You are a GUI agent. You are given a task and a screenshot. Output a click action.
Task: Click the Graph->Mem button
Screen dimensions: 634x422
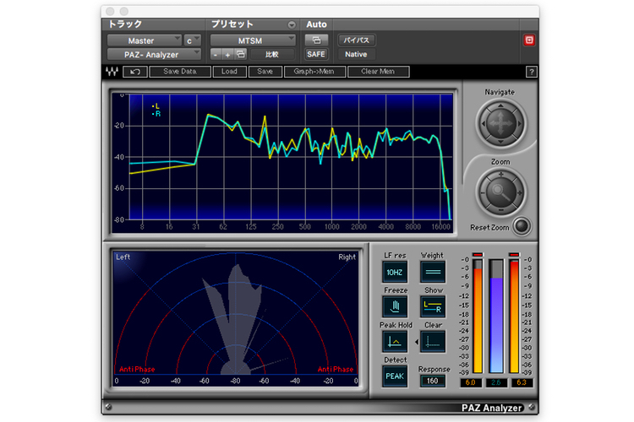coord(314,72)
